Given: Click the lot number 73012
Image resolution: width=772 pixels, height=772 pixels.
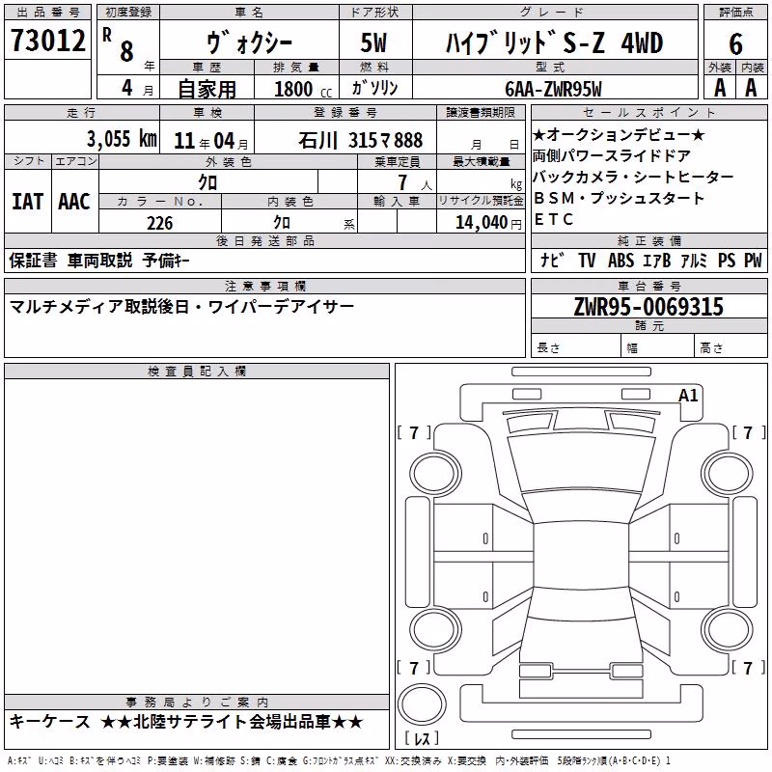Looking at the screenshot, I should coord(47,40).
